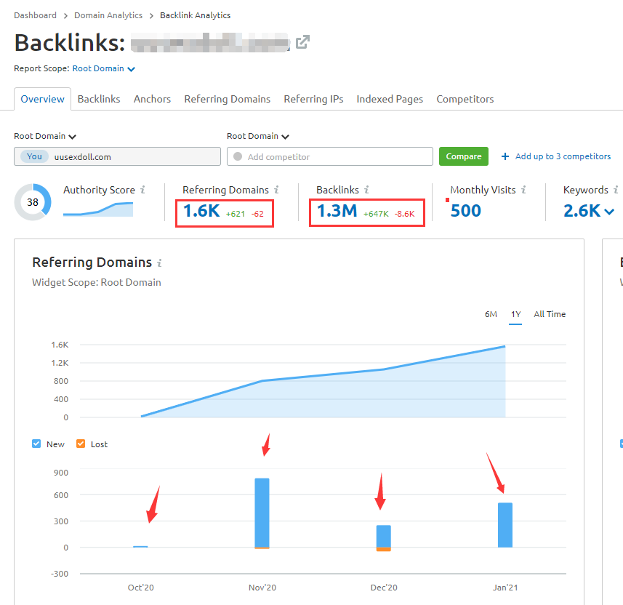Image resolution: width=623 pixels, height=605 pixels.
Task: Click info icon beside Backlinks metric
Action: coord(366,190)
